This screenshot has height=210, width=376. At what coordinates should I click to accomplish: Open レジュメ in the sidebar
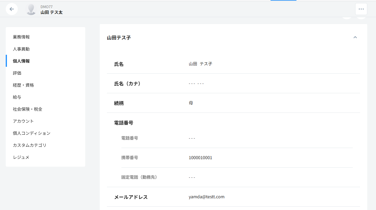point(45,157)
